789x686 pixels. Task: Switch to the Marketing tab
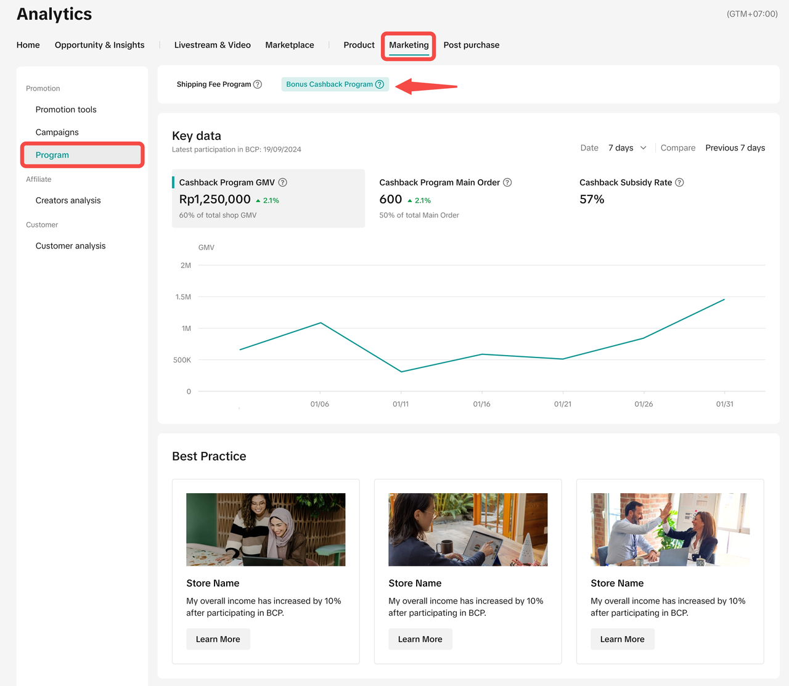(x=409, y=45)
